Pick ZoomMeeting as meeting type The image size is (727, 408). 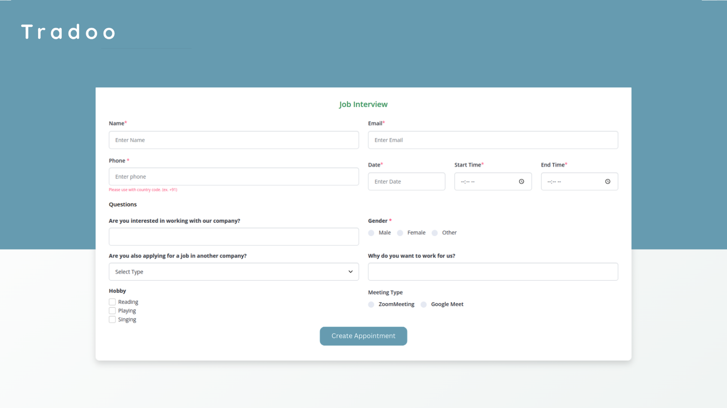[x=372, y=304]
